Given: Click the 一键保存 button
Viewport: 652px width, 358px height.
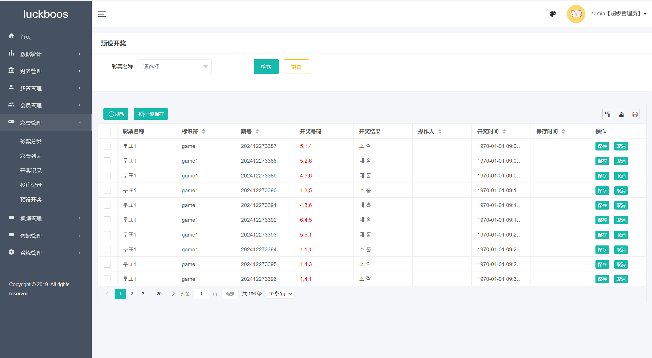Looking at the screenshot, I should 151,114.
